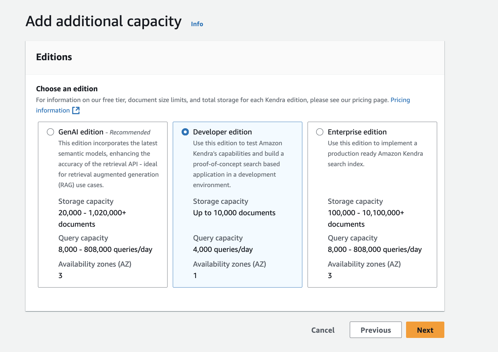Open the Info link beside page title
498x352 pixels.
(x=197, y=24)
